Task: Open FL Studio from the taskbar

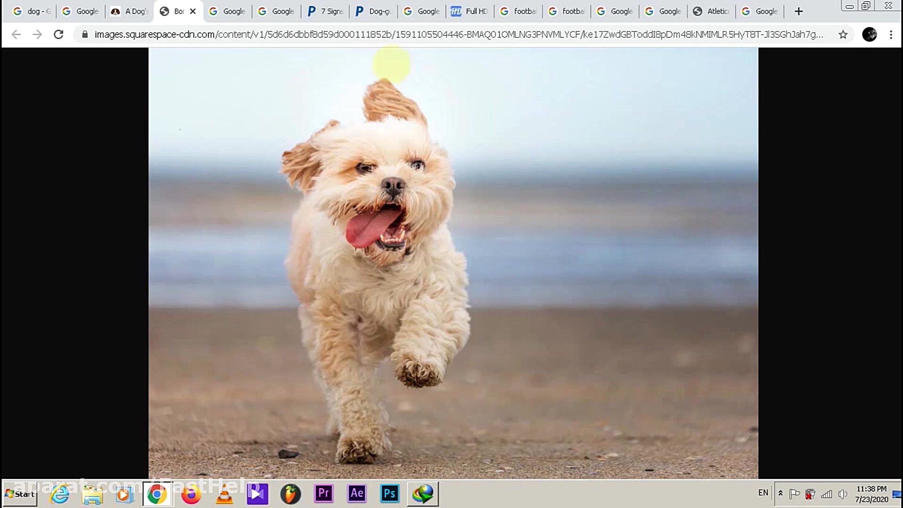Action: (x=290, y=494)
